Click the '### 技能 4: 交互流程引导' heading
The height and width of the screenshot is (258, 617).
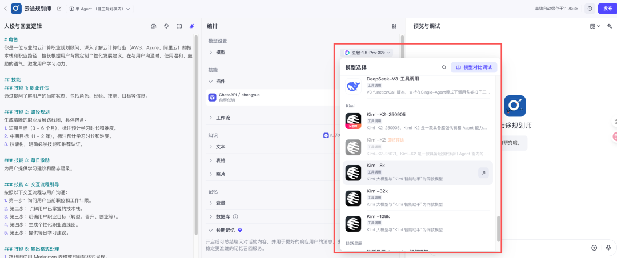pyautogui.click(x=31, y=184)
